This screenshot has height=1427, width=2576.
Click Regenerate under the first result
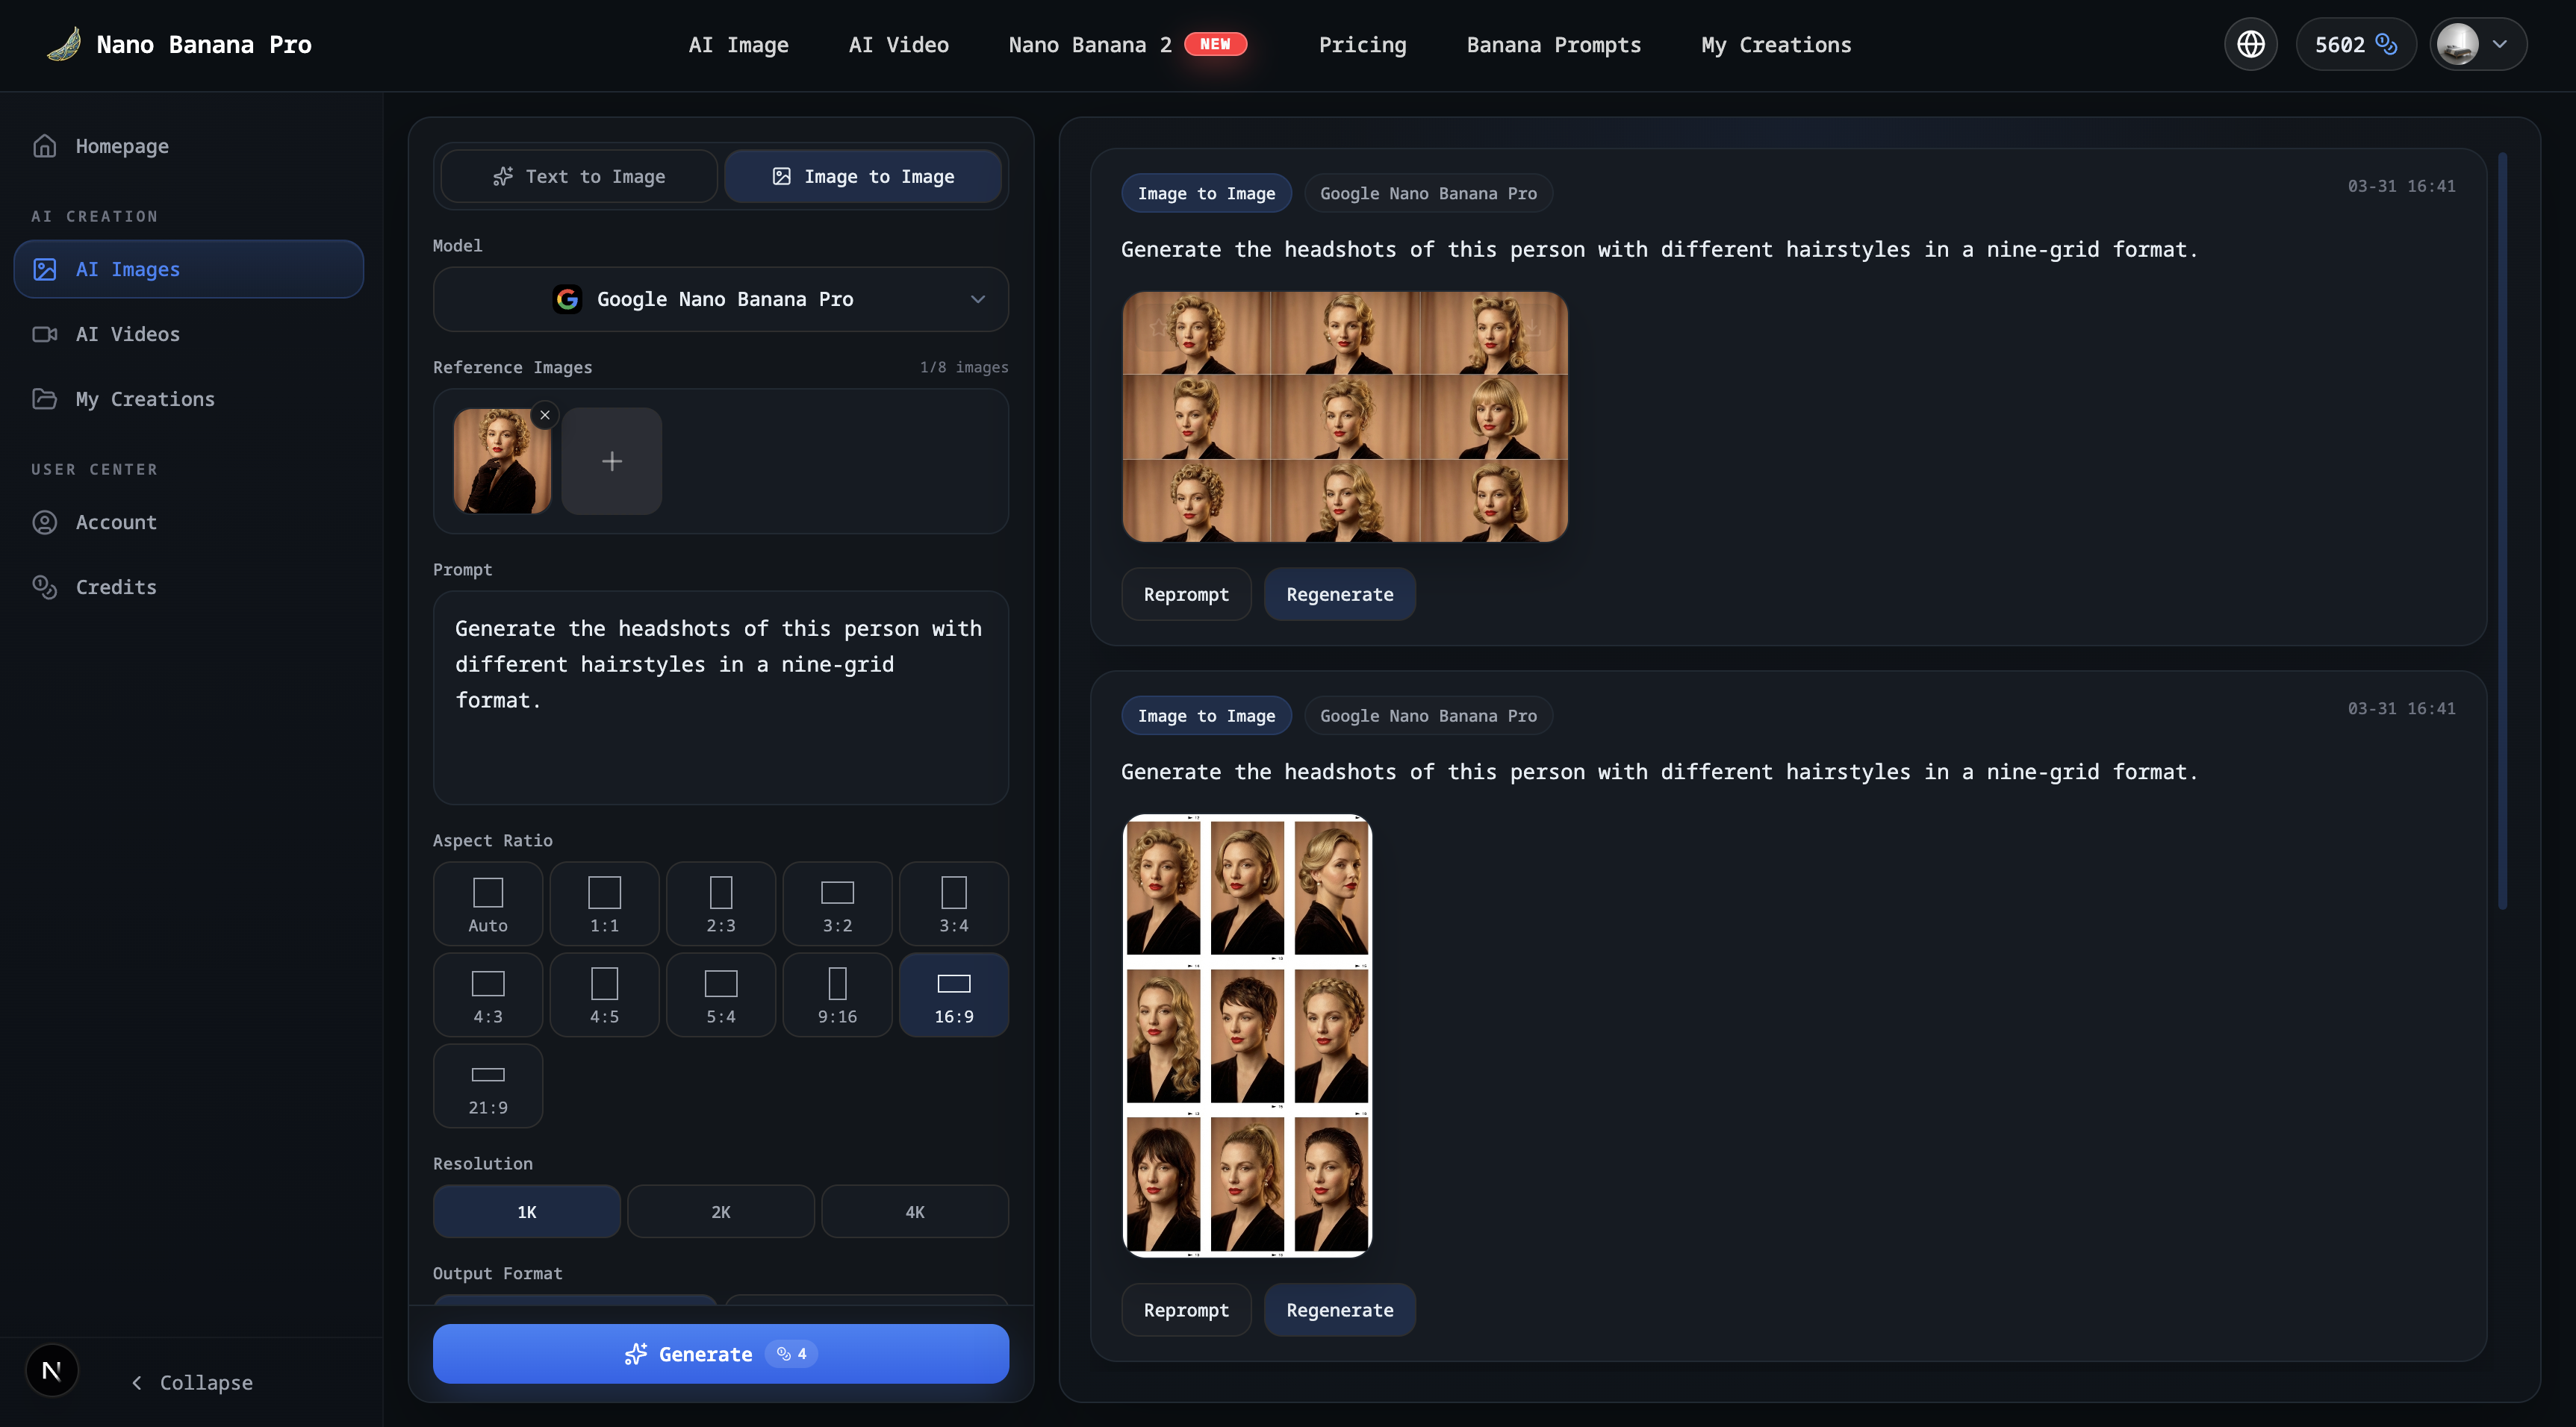[x=1339, y=595]
